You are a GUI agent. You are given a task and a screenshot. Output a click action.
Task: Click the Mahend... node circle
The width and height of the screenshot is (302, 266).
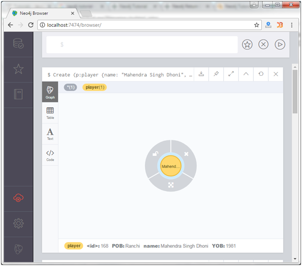[171, 166]
